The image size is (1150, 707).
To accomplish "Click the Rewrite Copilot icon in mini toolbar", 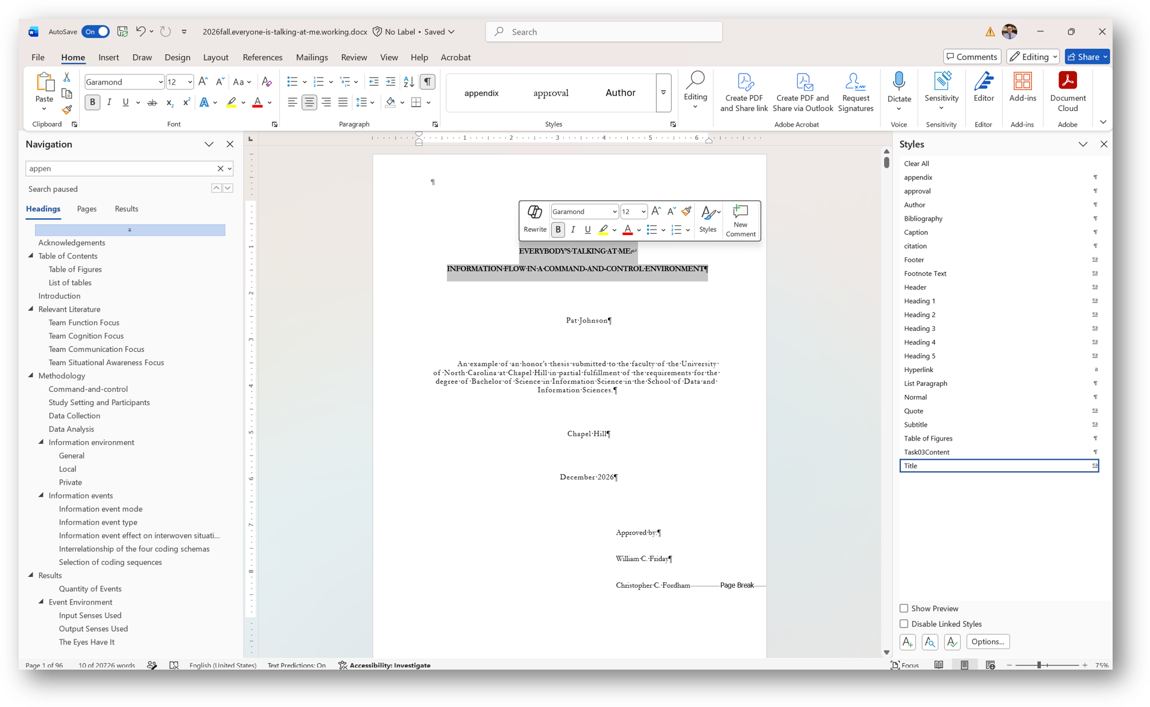I will (x=535, y=219).
